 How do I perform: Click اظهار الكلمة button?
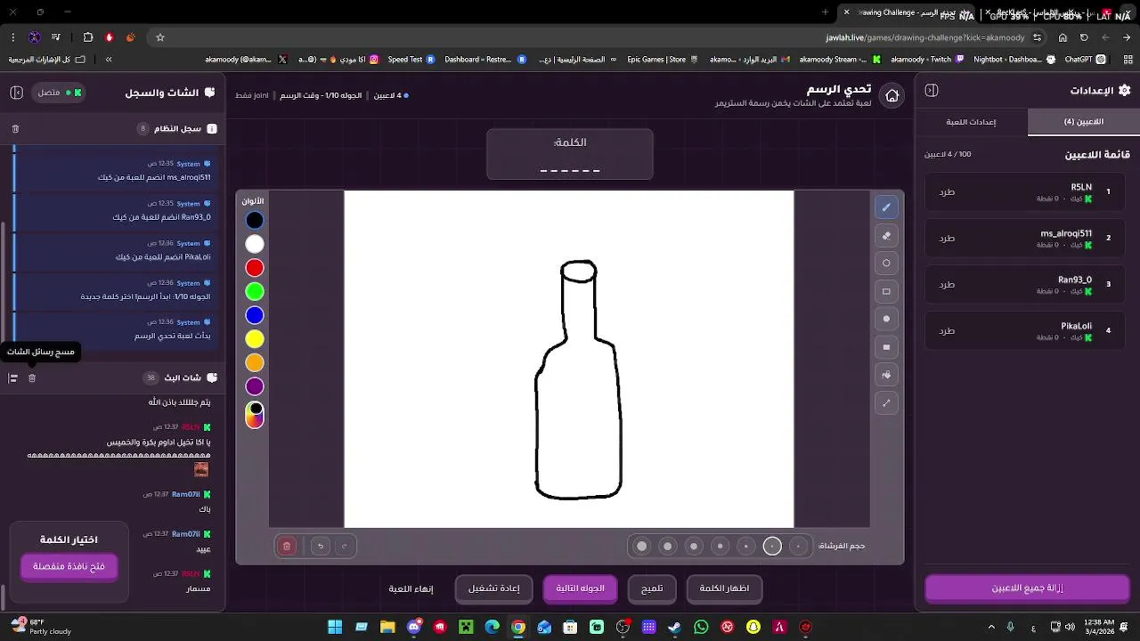[724, 588]
